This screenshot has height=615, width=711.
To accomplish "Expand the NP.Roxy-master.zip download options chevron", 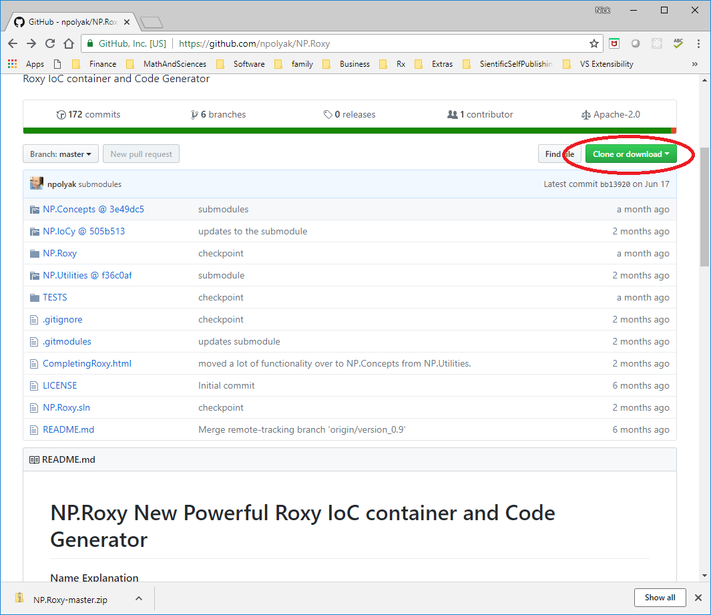I will pyautogui.click(x=139, y=599).
